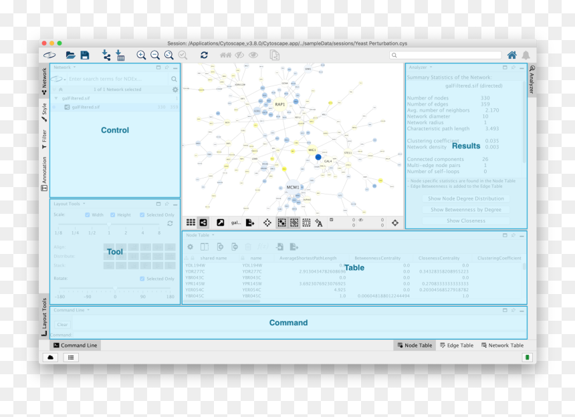Toggle grid view icon below network
The image size is (575, 417).
pos(191,223)
